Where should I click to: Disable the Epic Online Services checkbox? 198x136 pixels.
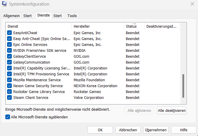pyautogui.click(x=9, y=45)
